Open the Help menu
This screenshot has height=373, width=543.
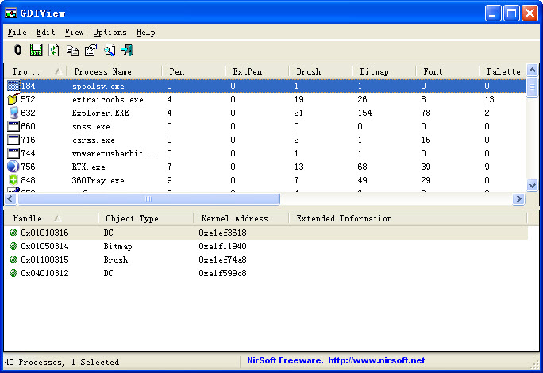(145, 33)
